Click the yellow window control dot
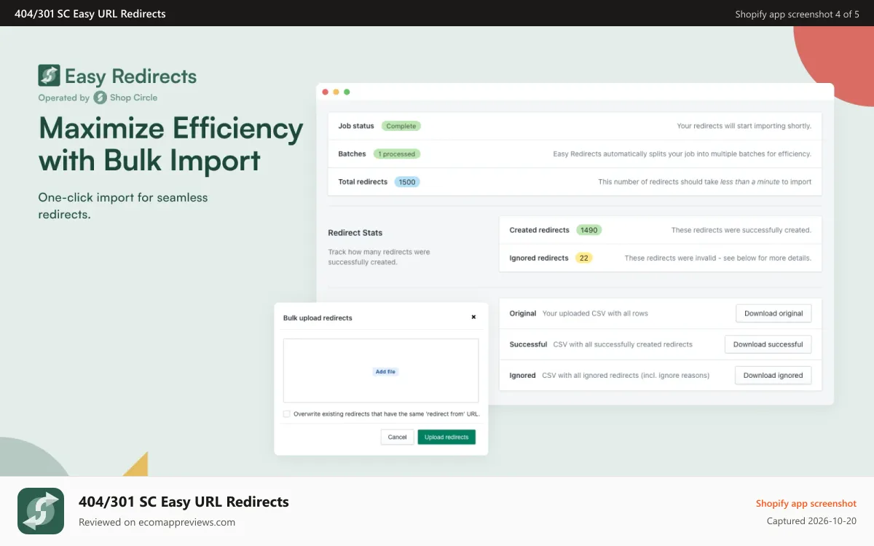The width and height of the screenshot is (874, 546). point(336,92)
